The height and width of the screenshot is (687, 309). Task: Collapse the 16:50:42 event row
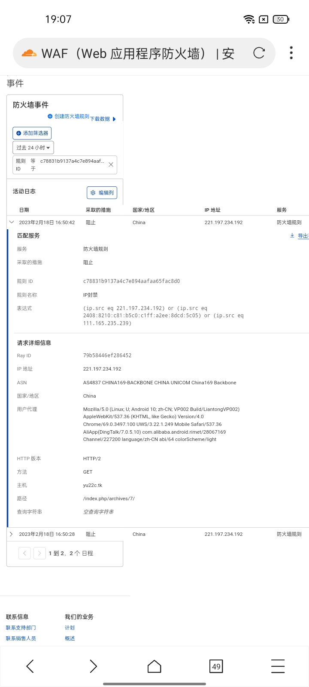click(x=12, y=222)
